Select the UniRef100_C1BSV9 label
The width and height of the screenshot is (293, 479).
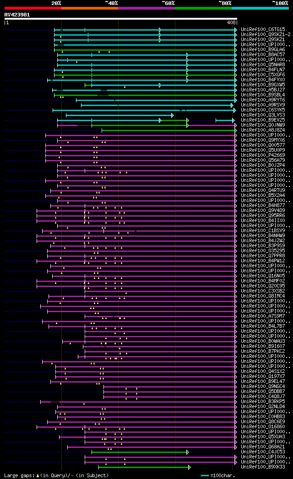click(263, 231)
